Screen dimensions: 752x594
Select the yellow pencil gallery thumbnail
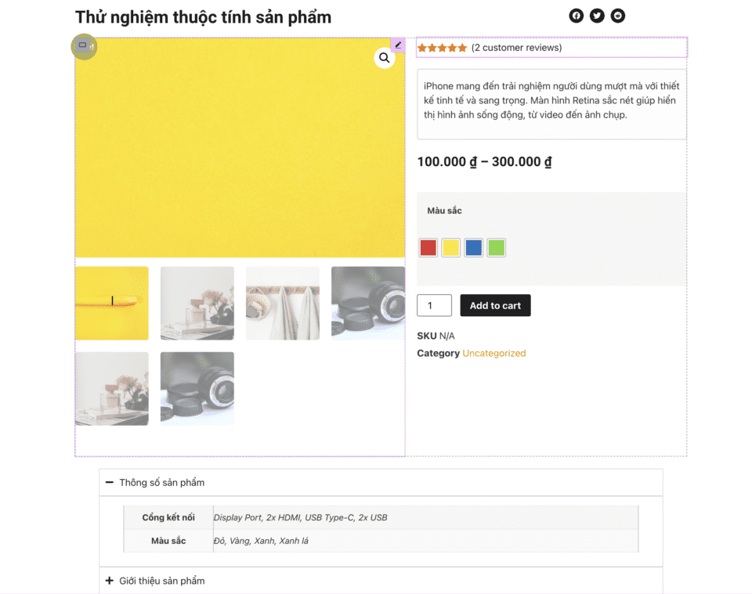point(111,303)
